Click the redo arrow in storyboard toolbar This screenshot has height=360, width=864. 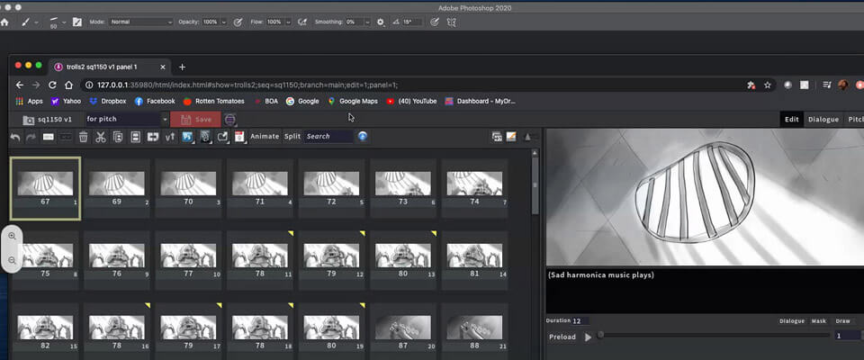[x=31, y=137]
